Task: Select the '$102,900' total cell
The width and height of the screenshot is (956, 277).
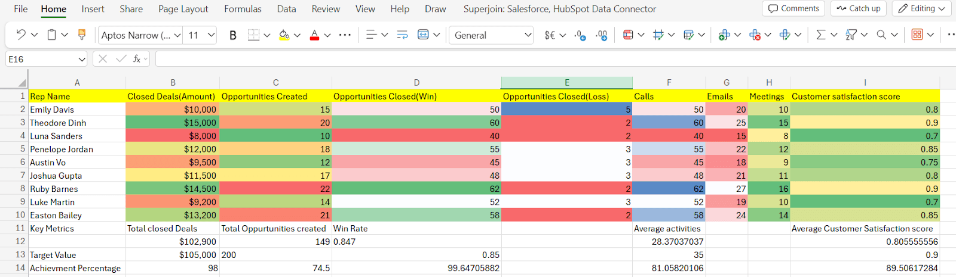Action: click(173, 242)
